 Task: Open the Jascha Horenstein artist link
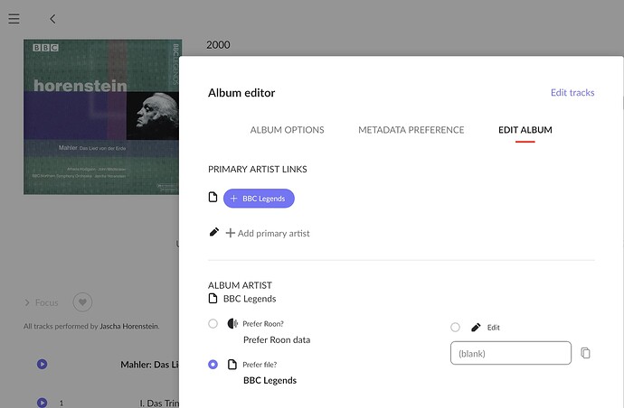128,326
